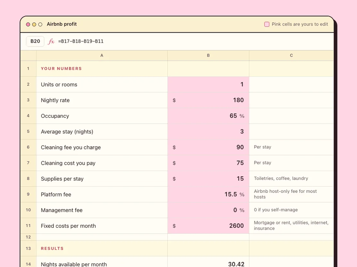Image resolution: width=357 pixels, height=267 pixels.
Task: Click 'Airbnb host-only fee' note
Action: 285,194
